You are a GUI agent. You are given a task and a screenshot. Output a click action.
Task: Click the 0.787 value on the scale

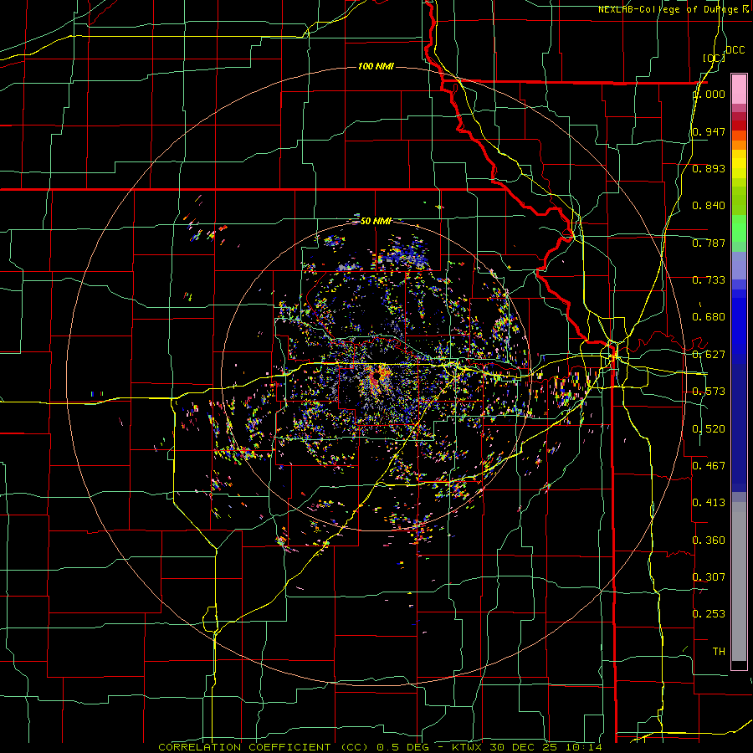pyautogui.click(x=709, y=243)
